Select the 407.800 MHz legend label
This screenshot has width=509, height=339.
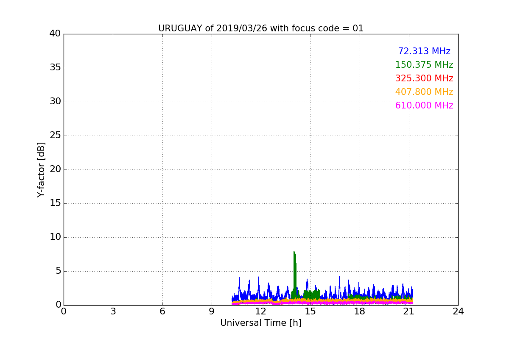pyautogui.click(x=424, y=92)
